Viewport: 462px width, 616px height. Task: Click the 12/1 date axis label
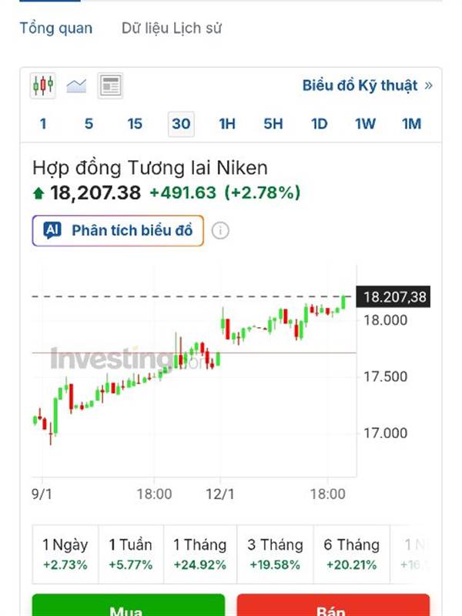(220, 494)
